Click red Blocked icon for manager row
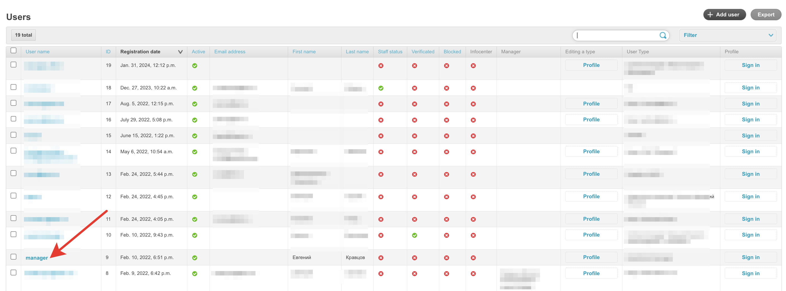This screenshot has height=291, width=786. (446, 258)
